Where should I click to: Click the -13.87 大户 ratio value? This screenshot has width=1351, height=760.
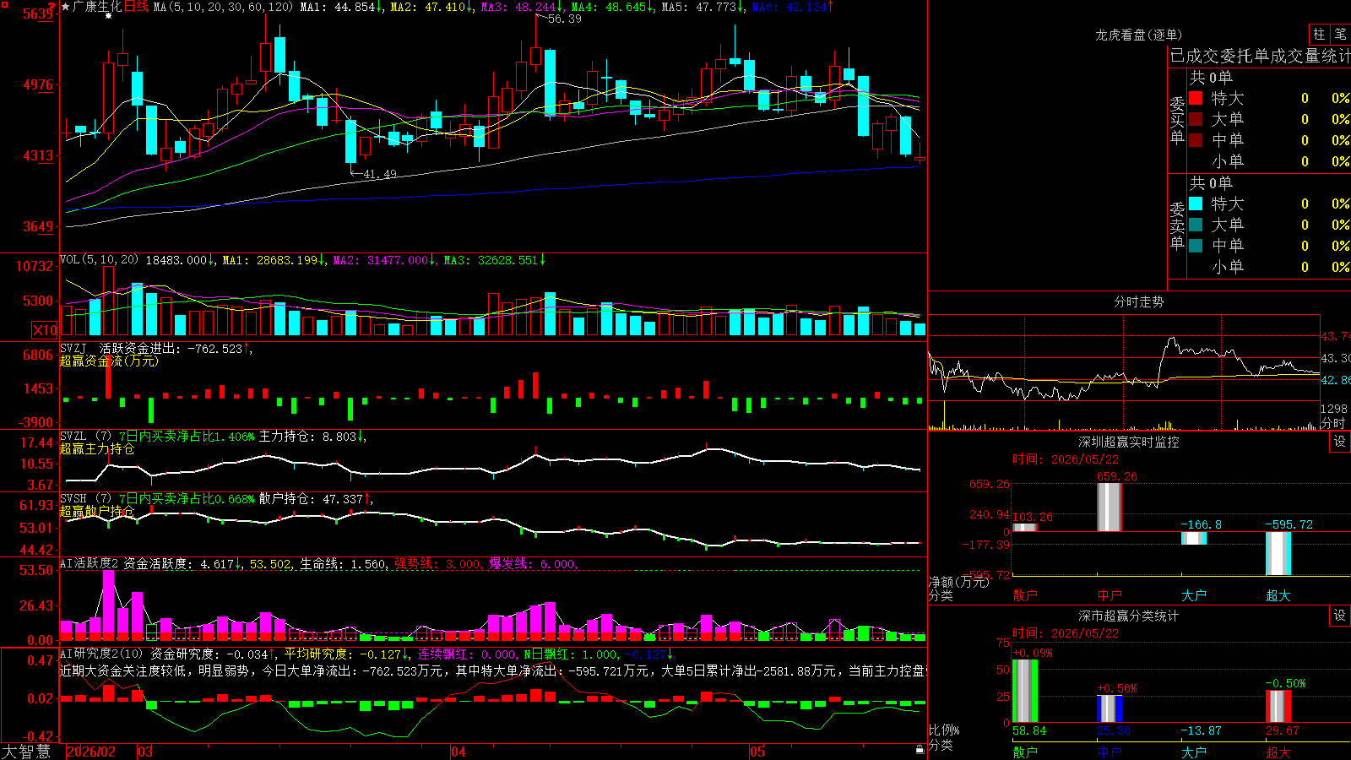1201,730
